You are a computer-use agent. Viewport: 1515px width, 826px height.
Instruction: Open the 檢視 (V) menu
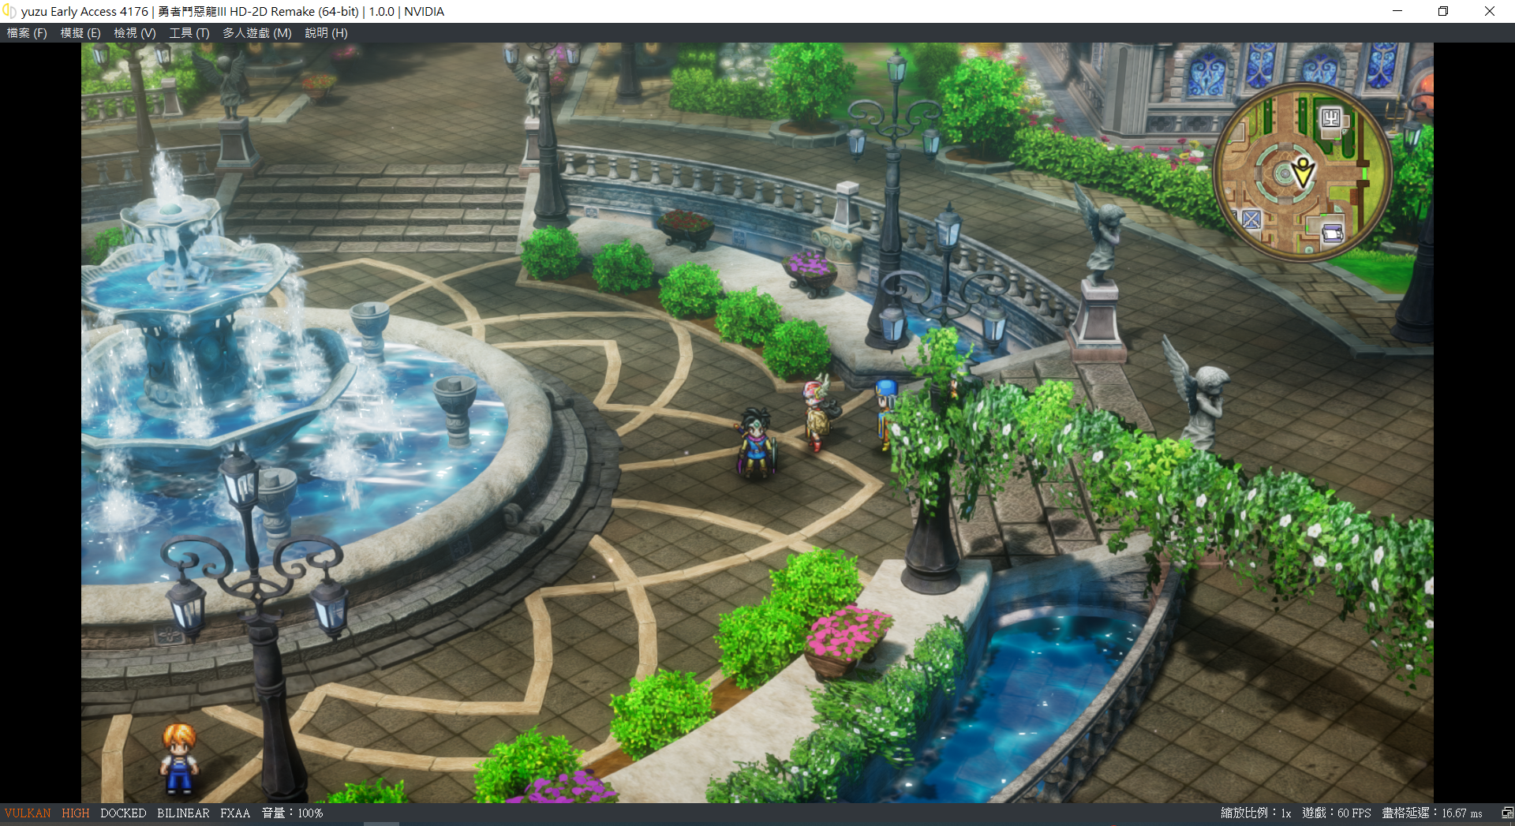135,33
